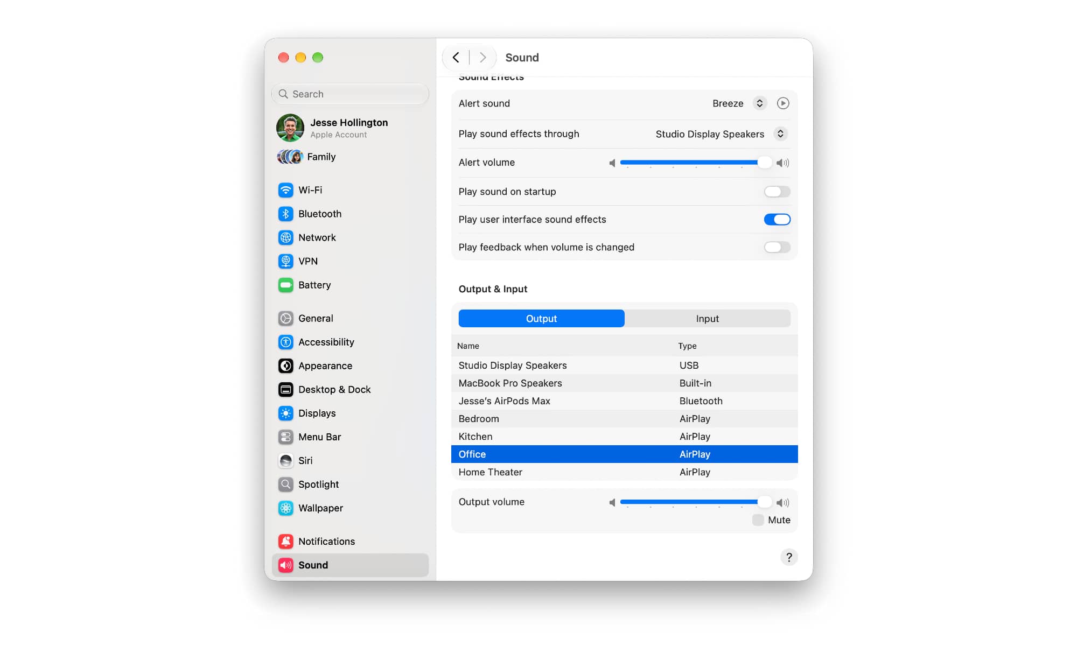The width and height of the screenshot is (1077, 646).
Task: Open the Wallpaper flower icon
Action: [285, 508]
